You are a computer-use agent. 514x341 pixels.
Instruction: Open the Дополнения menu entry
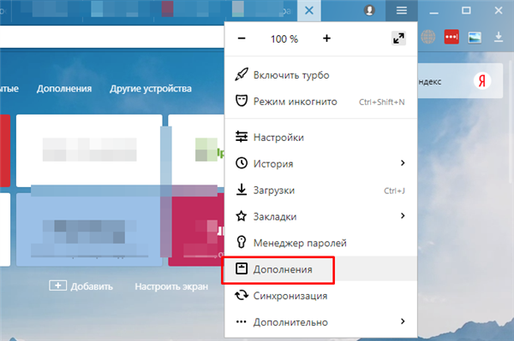(321, 269)
